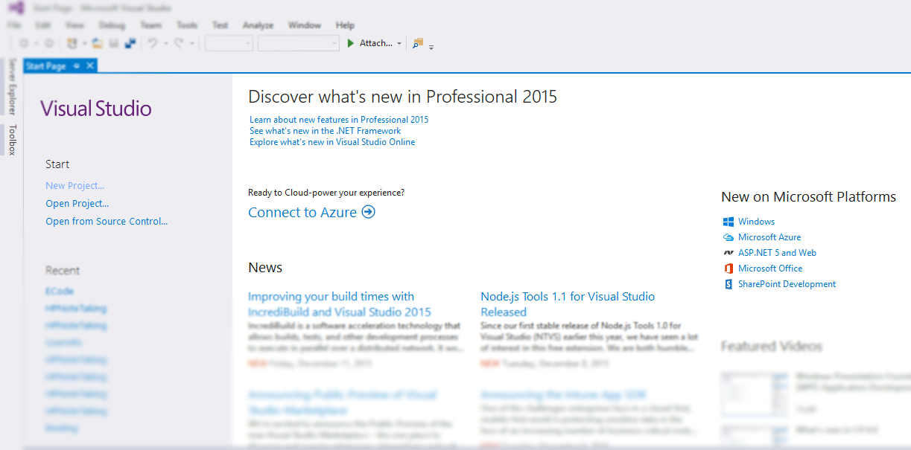
Task: Open the Debug menu
Action: [x=112, y=25]
